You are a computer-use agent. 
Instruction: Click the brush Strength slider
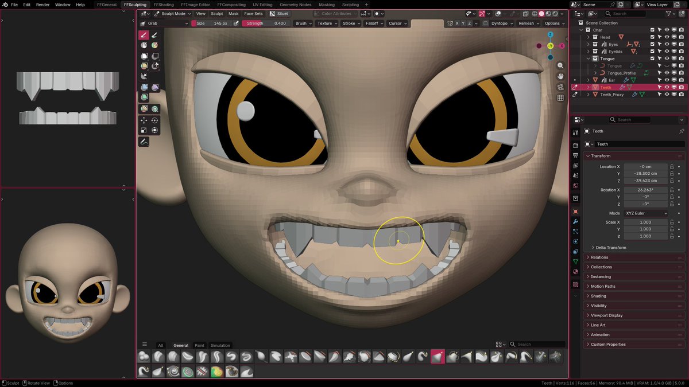click(266, 24)
